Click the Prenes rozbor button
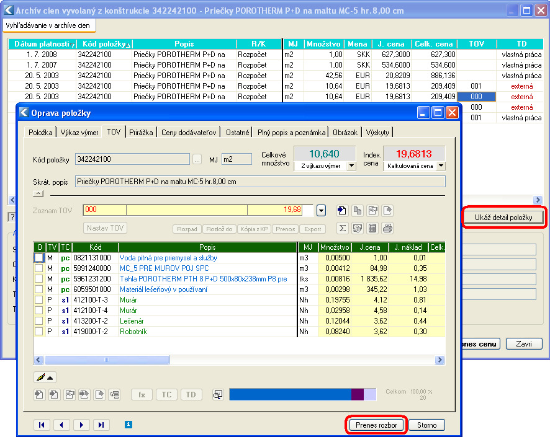Viewport: 550px width, 437px height. coord(376,425)
